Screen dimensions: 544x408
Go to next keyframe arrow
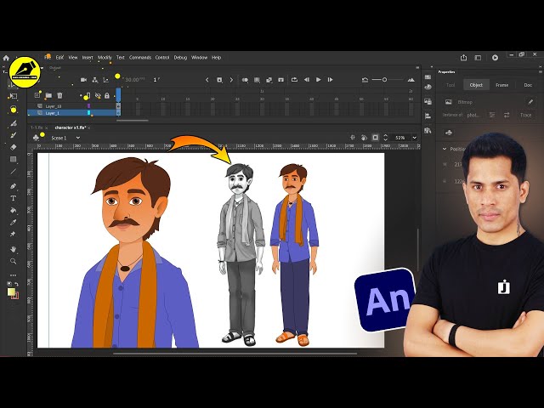231,80
